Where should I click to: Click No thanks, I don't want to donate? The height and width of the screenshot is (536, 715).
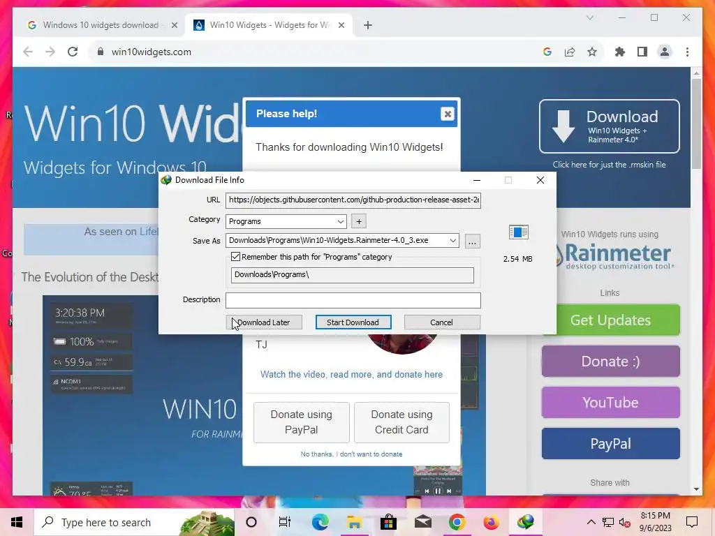[351, 454]
